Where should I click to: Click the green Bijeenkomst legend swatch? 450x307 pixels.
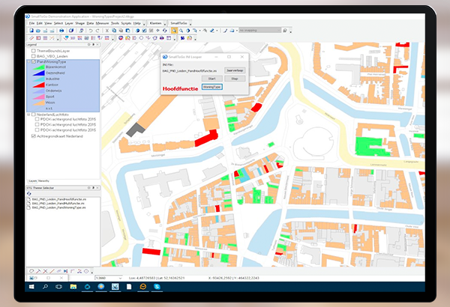tap(39, 67)
